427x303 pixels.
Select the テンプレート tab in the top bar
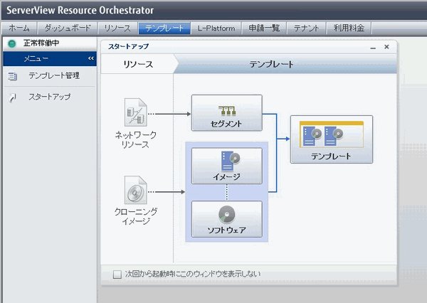click(164, 28)
